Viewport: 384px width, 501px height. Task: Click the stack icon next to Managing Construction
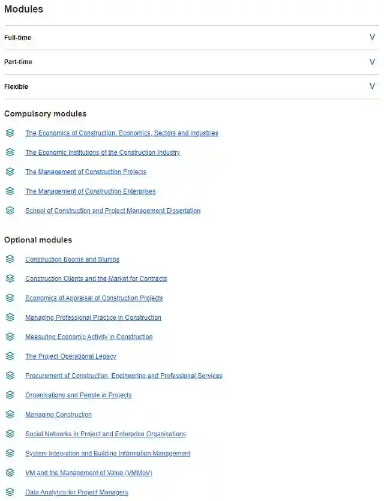coord(10,415)
